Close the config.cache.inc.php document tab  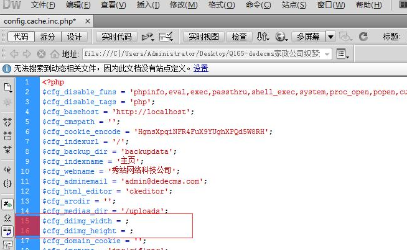click(88, 21)
